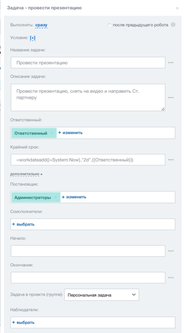Remove Администраторы tag with x icon
The height and width of the screenshot is (333, 184).
click(56, 197)
